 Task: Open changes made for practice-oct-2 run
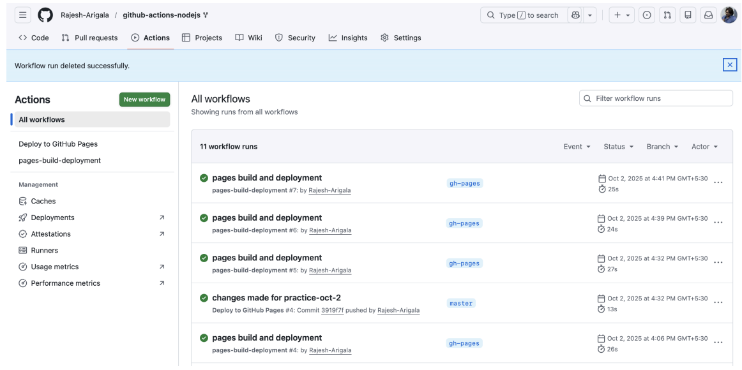coord(276,298)
